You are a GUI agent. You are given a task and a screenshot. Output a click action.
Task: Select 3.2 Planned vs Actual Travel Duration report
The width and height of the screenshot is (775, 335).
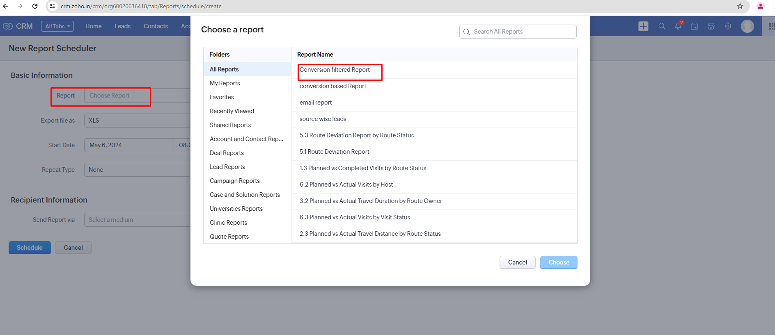[434, 201]
